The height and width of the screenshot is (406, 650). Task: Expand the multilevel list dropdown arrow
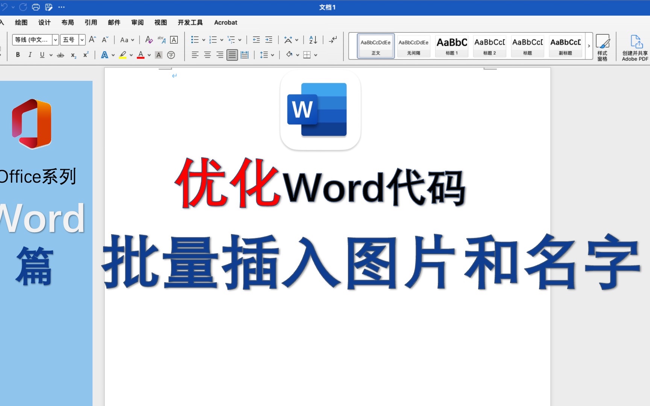click(x=240, y=39)
